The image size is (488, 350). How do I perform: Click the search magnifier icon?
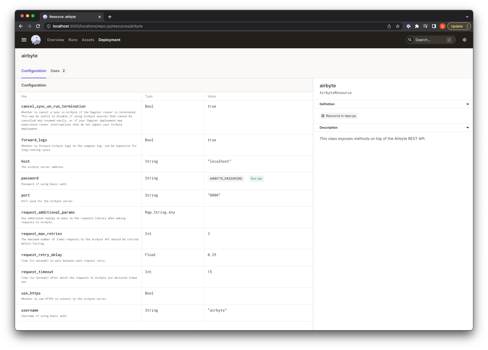click(x=410, y=40)
